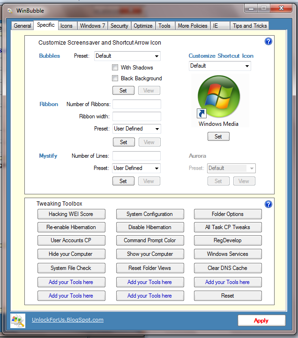The image size is (298, 338).
Task: Open Command Prompt Color
Action: pos(150,240)
